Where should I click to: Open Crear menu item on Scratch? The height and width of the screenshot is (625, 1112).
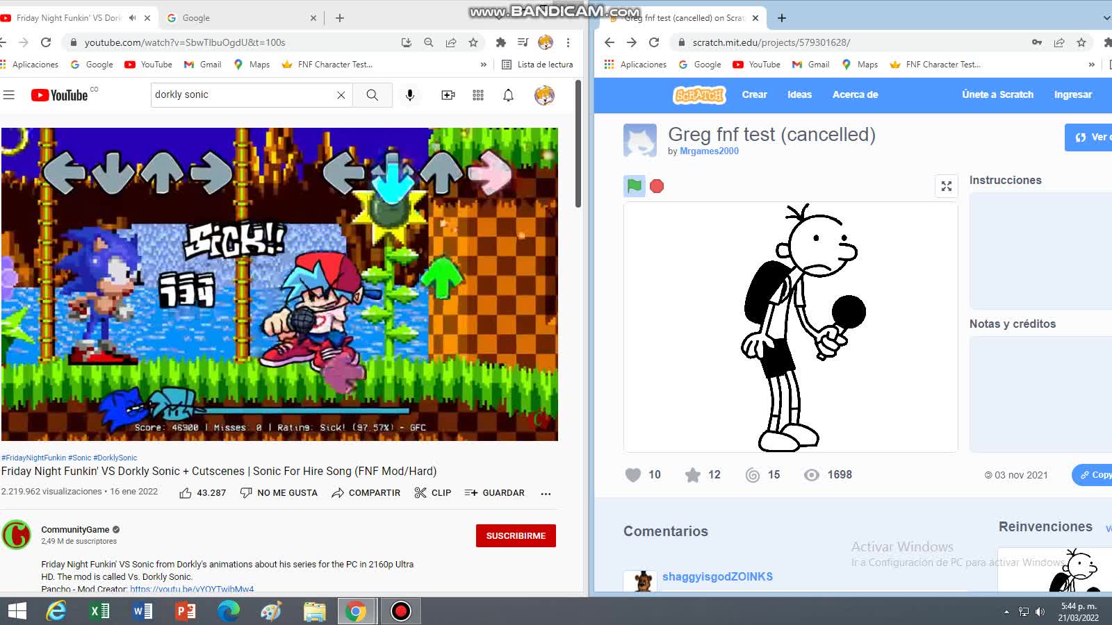pyautogui.click(x=754, y=94)
